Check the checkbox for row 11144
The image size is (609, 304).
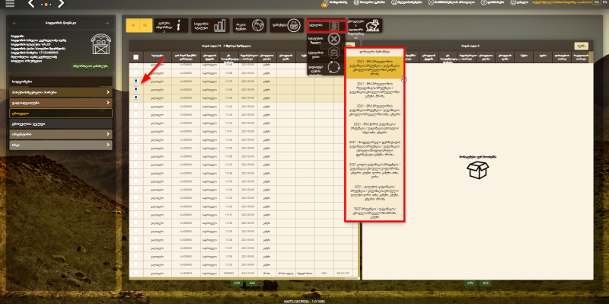tap(136, 106)
